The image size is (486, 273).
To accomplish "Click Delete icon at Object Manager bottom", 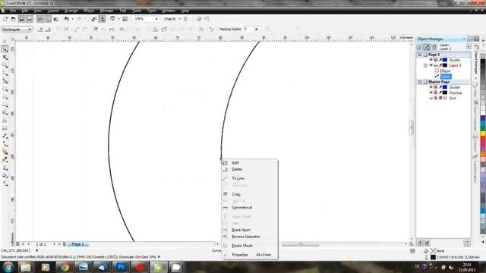I will click(467, 243).
